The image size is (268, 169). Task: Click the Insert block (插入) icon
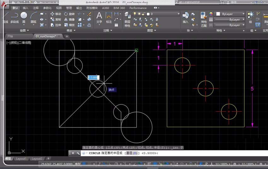(185, 17)
